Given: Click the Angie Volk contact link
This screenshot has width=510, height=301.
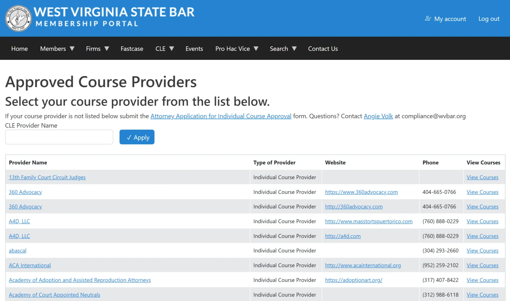Looking at the screenshot, I should coord(378,116).
